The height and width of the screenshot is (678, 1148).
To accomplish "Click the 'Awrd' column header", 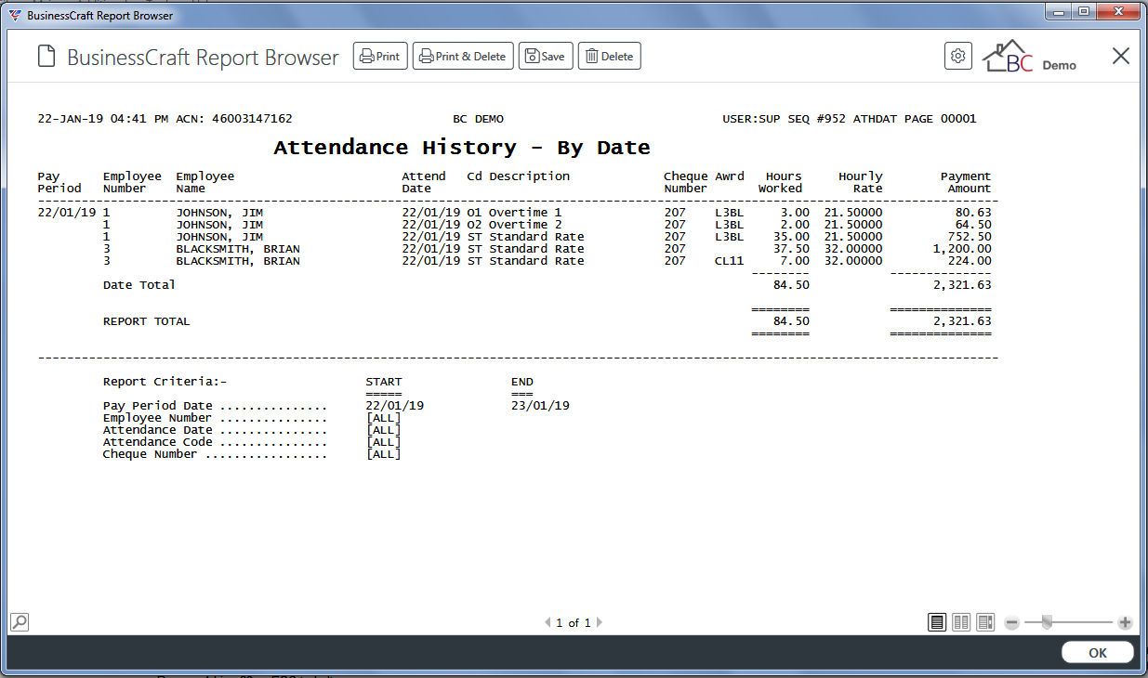I will [730, 176].
